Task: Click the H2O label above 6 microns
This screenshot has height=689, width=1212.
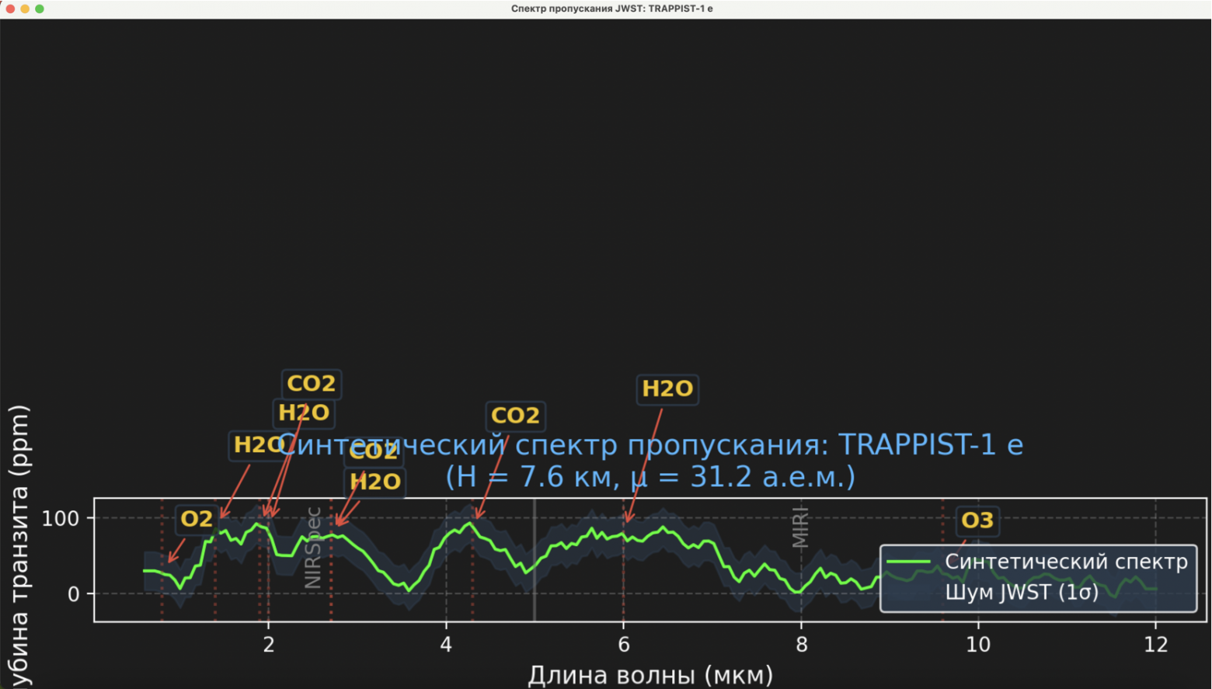Action: click(x=667, y=389)
